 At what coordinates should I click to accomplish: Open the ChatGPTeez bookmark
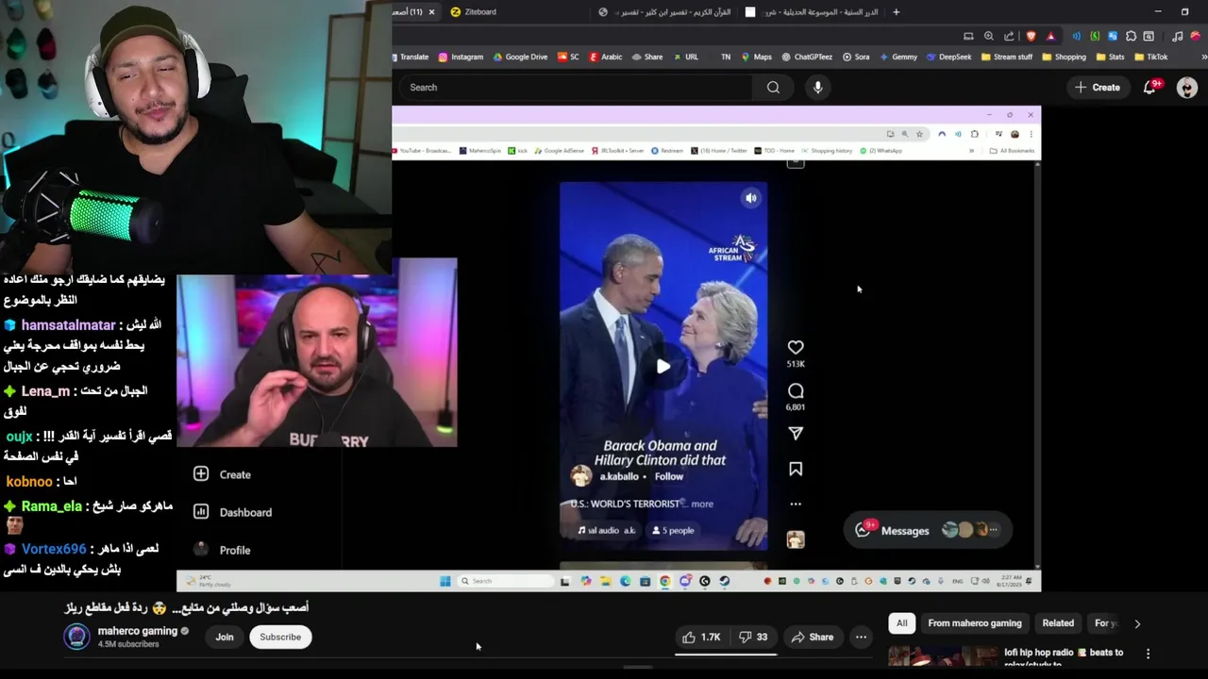807,57
